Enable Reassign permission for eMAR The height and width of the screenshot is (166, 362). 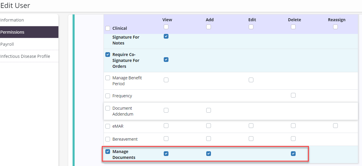(x=335, y=126)
